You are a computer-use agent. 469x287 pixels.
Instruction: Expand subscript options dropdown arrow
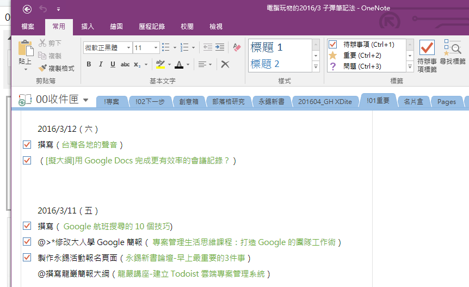pos(146,64)
